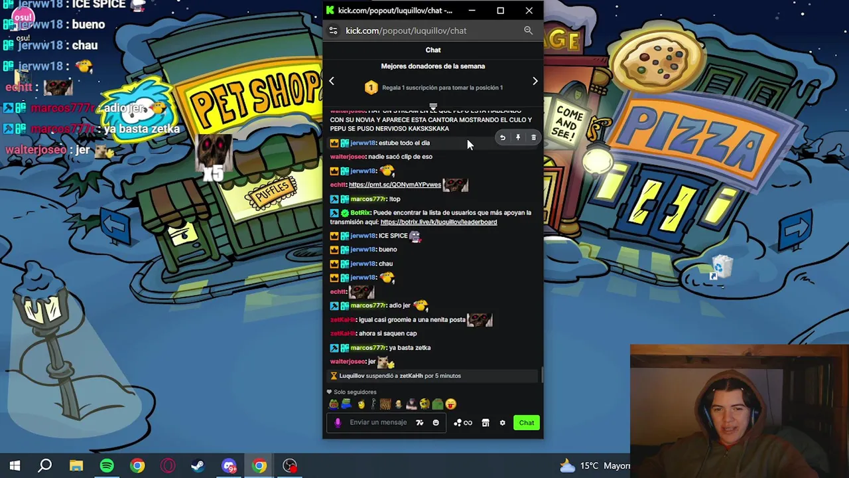Screen dimensions: 849x478
Task: Open Opera GX from taskbar
Action: [168, 466]
